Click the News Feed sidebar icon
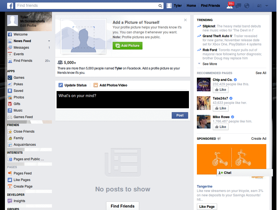The image size is (280, 210). pos(10,41)
